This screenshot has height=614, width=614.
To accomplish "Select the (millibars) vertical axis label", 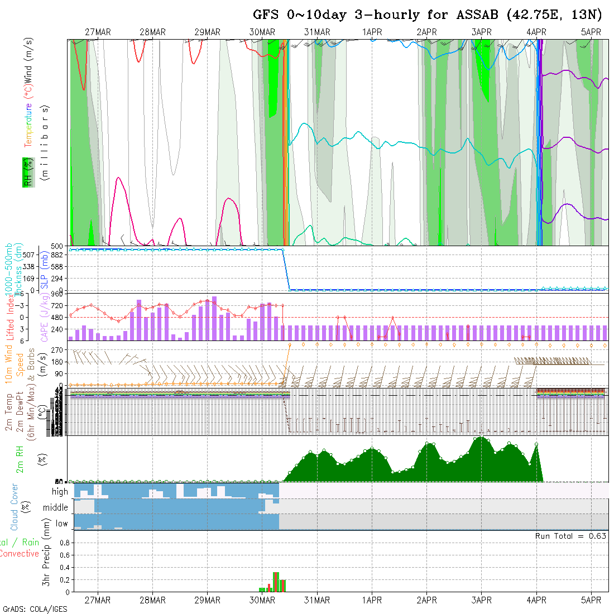I will pos(45,142).
